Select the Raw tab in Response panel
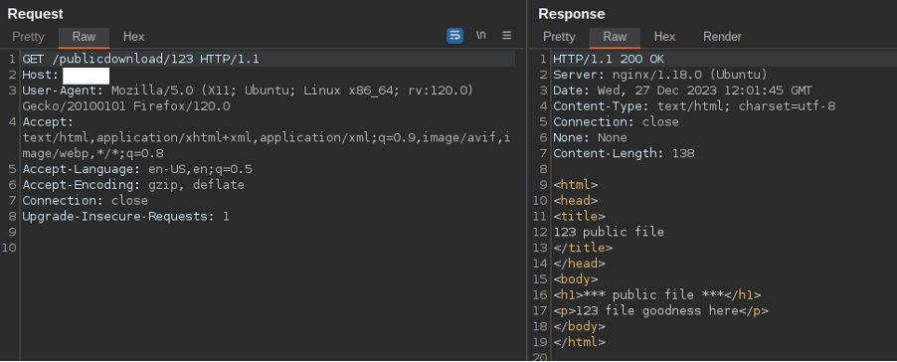 tap(615, 37)
